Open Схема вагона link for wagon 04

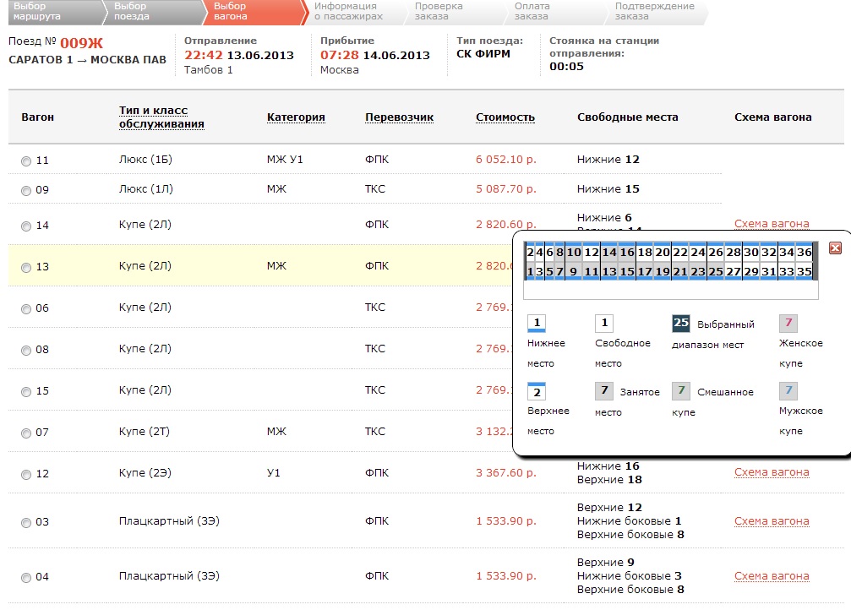coord(772,576)
